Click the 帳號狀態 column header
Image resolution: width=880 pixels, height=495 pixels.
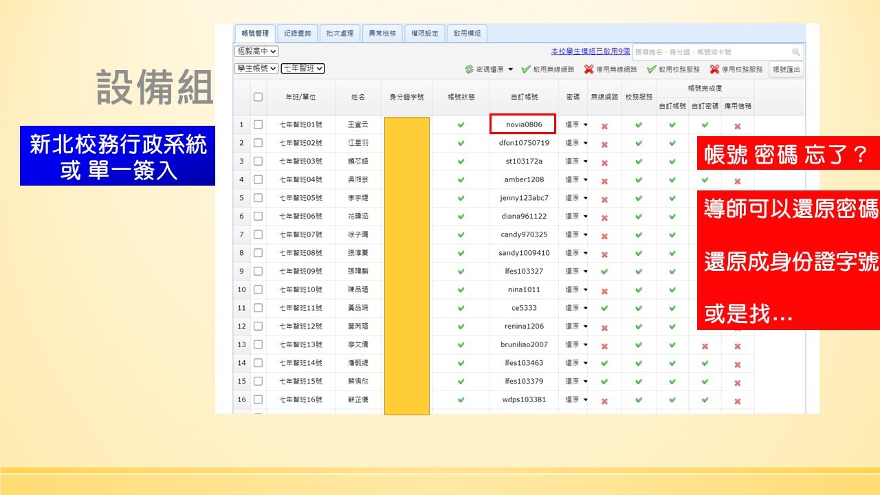(x=461, y=98)
